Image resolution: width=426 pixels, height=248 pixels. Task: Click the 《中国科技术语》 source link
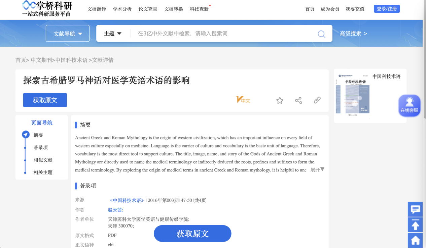[127, 200]
